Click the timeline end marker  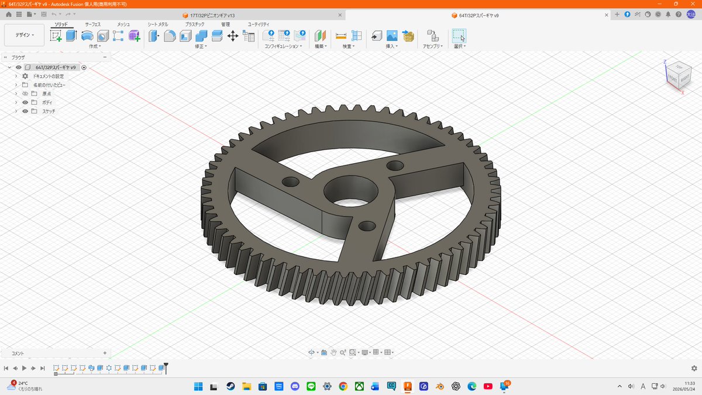tap(166, 367)
